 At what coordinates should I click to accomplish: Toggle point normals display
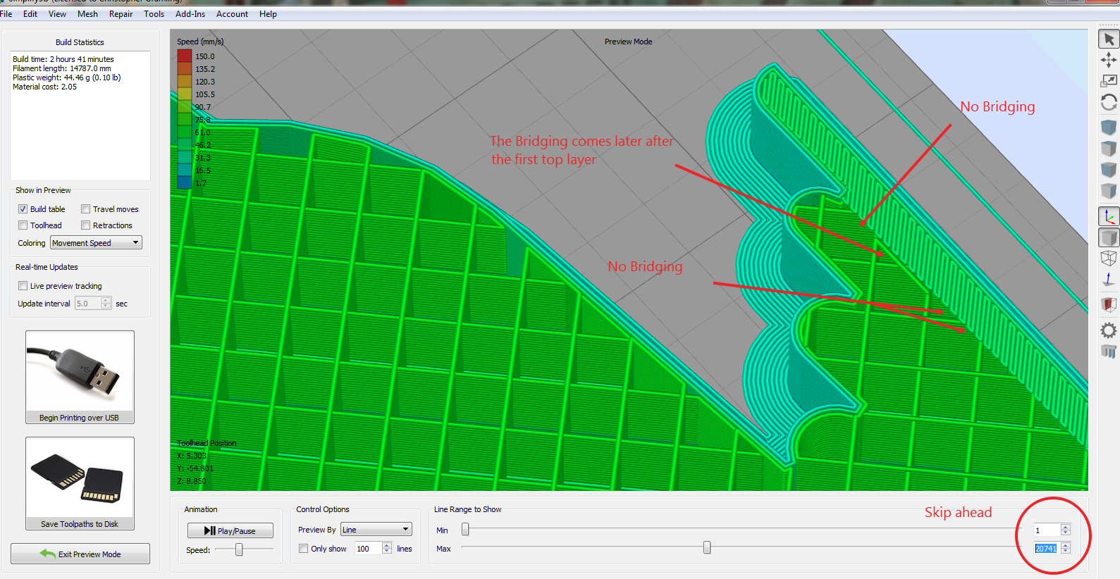[x=1109, y=280]
